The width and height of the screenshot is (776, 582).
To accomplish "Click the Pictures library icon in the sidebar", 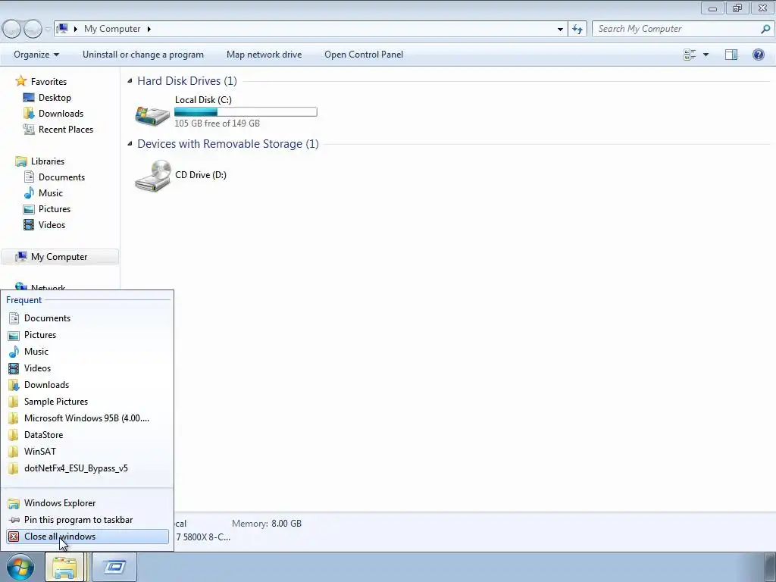I will coord(30,209).
